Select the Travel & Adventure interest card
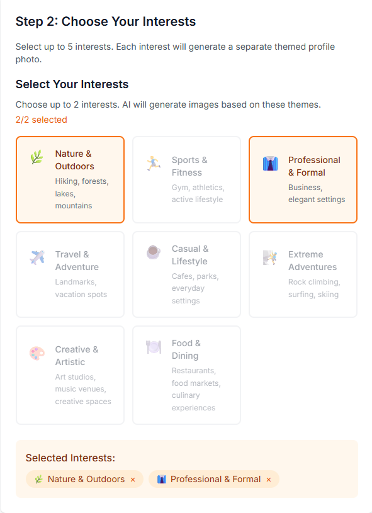The height and width of the screenshot is (513, 372). point(70,274)
